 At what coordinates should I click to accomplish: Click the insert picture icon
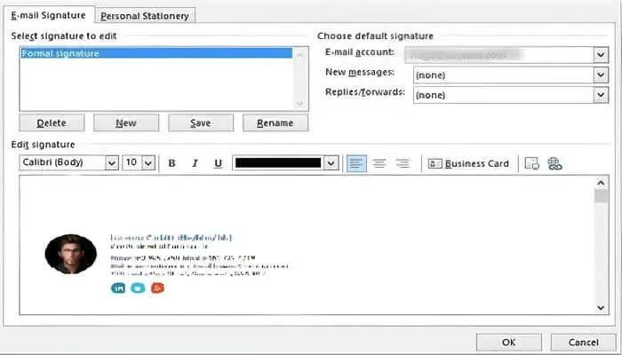(x=532, y=163)
